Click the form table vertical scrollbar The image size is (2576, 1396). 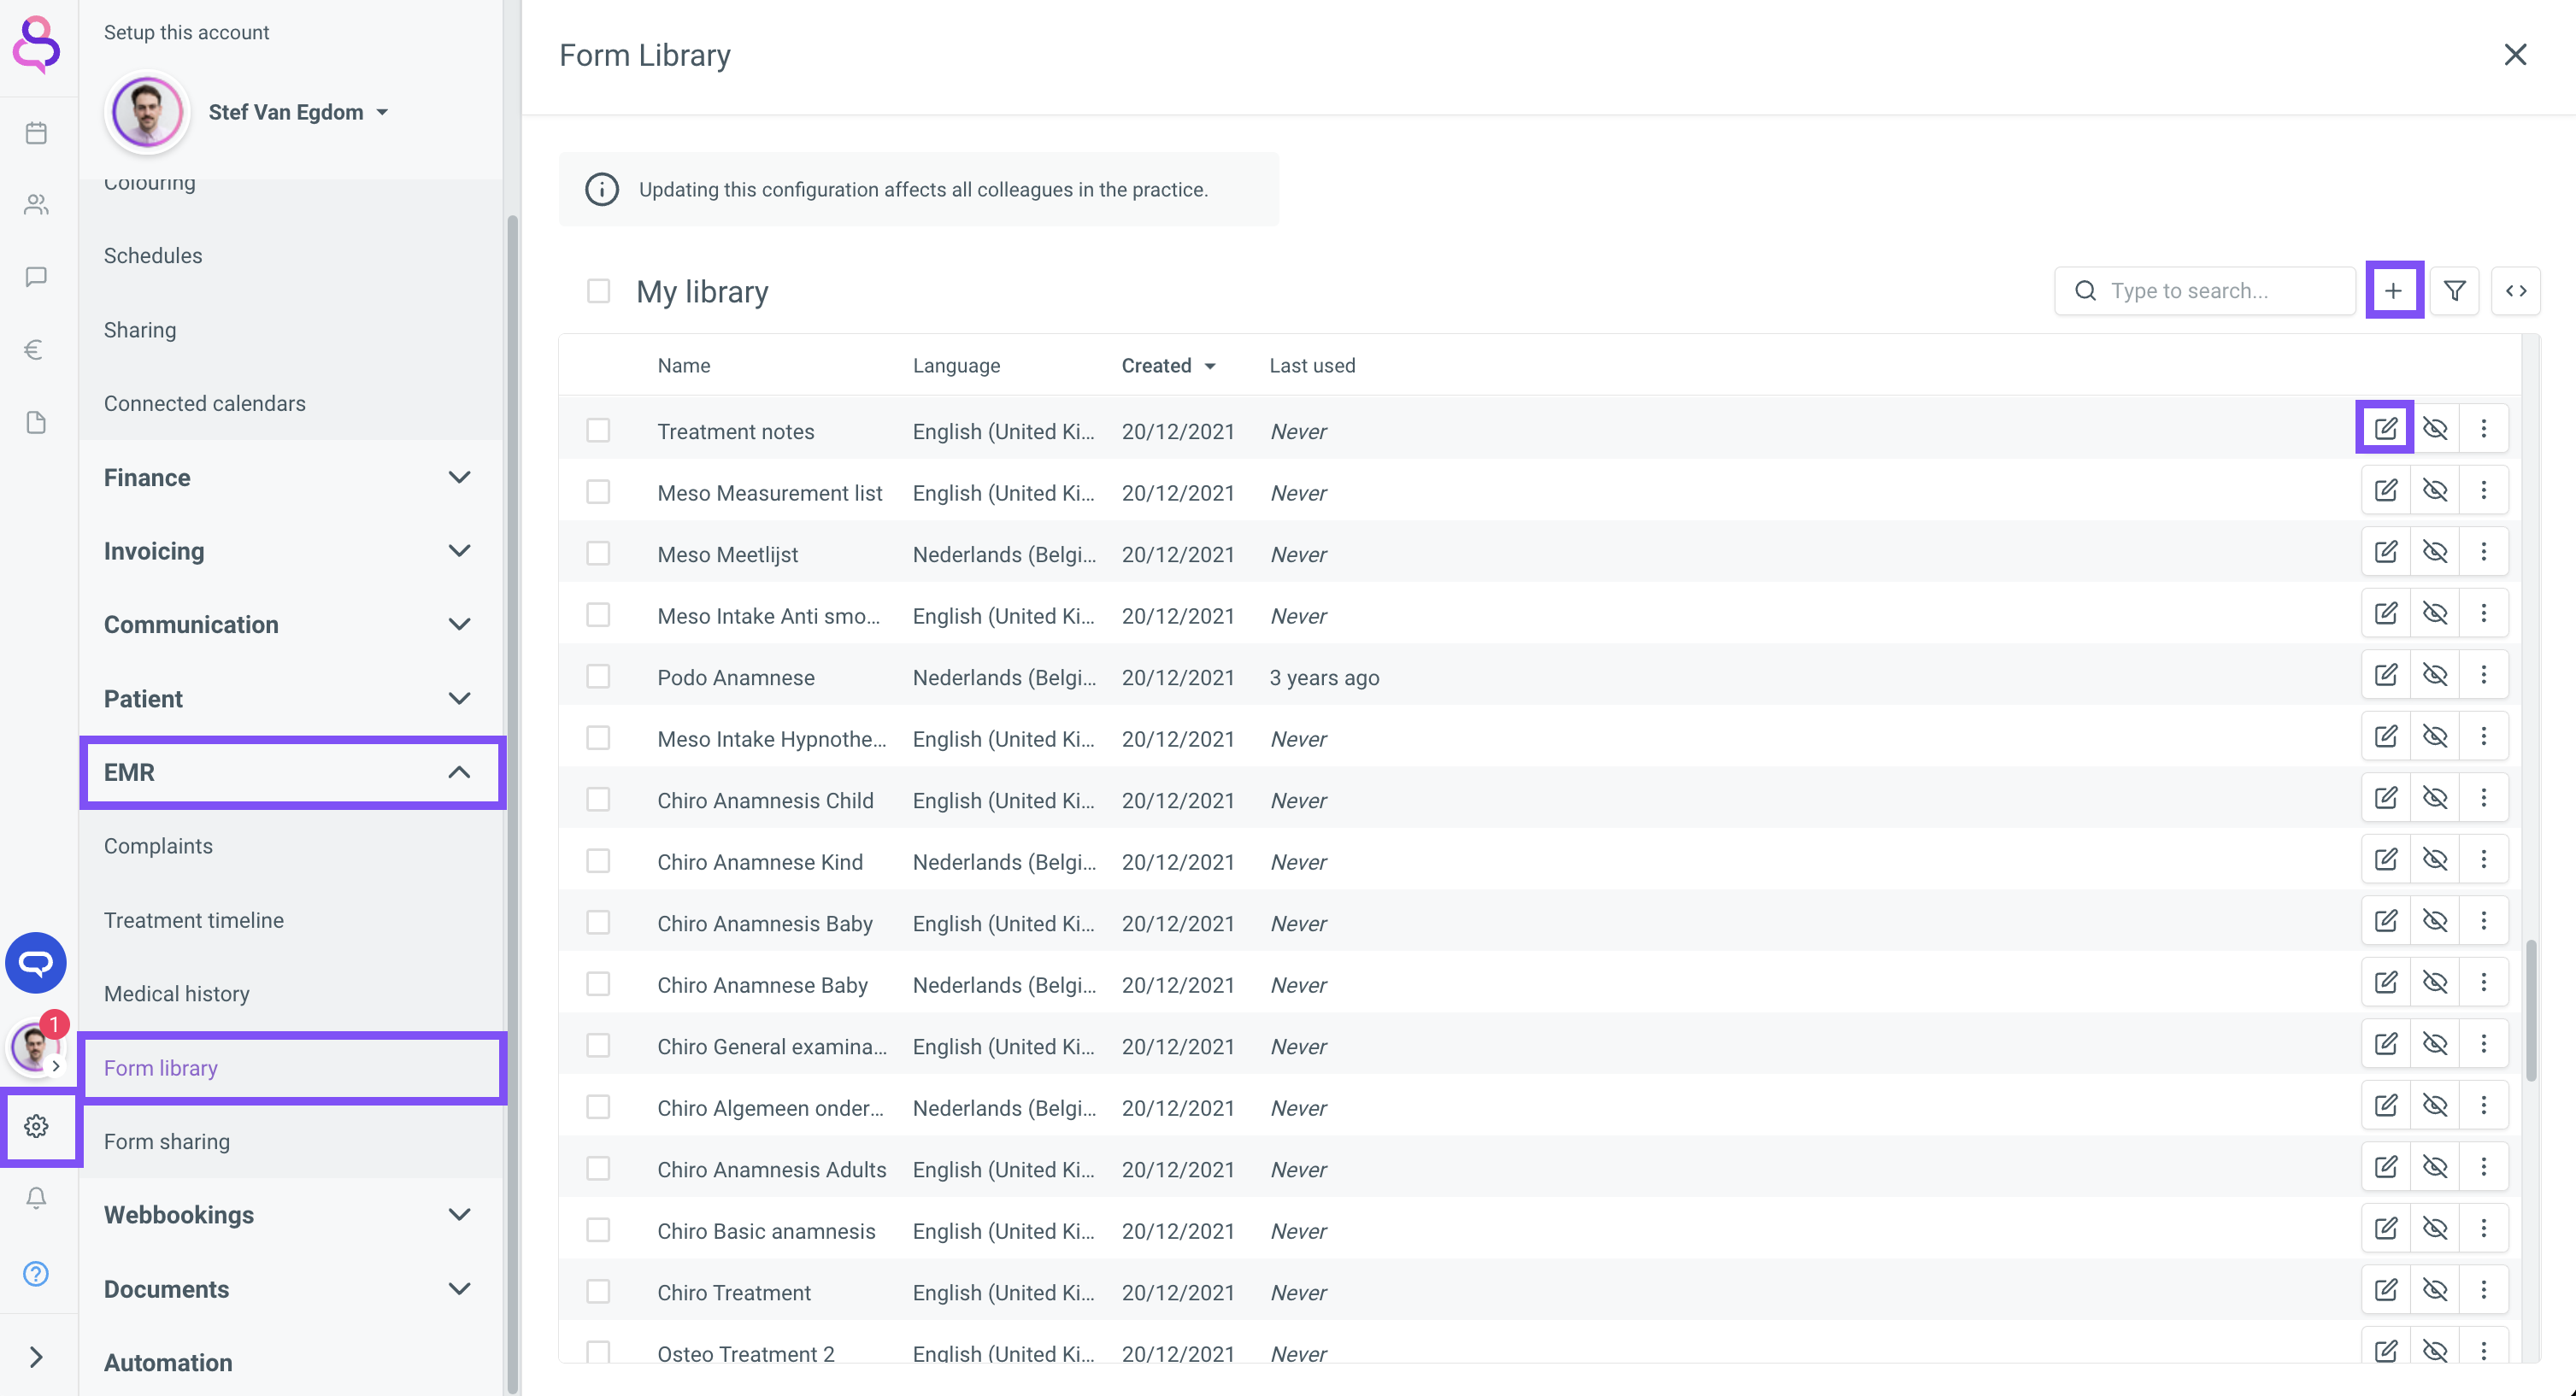(x=2531, y=1009)
